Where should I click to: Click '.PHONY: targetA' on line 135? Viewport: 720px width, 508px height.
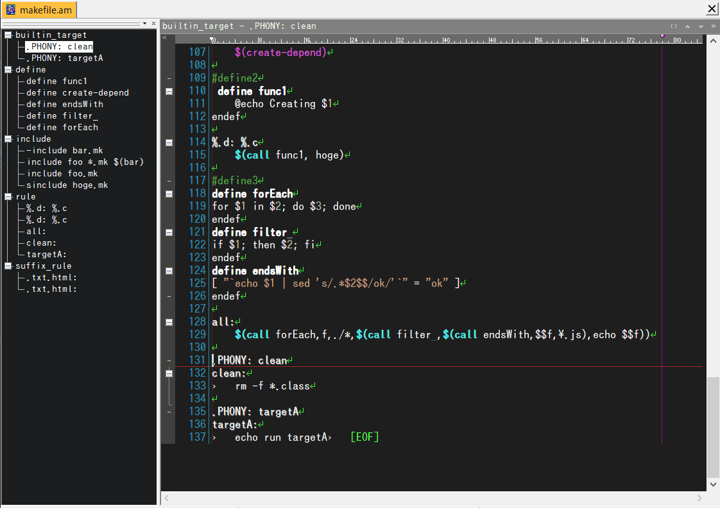[255, 411]
